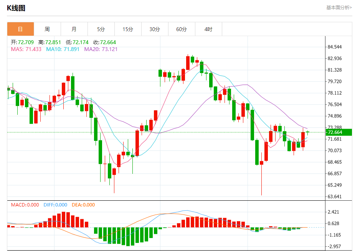Click the 2.421 MACD axis label
Screen dimensions: 355x251
click(333, 212)
